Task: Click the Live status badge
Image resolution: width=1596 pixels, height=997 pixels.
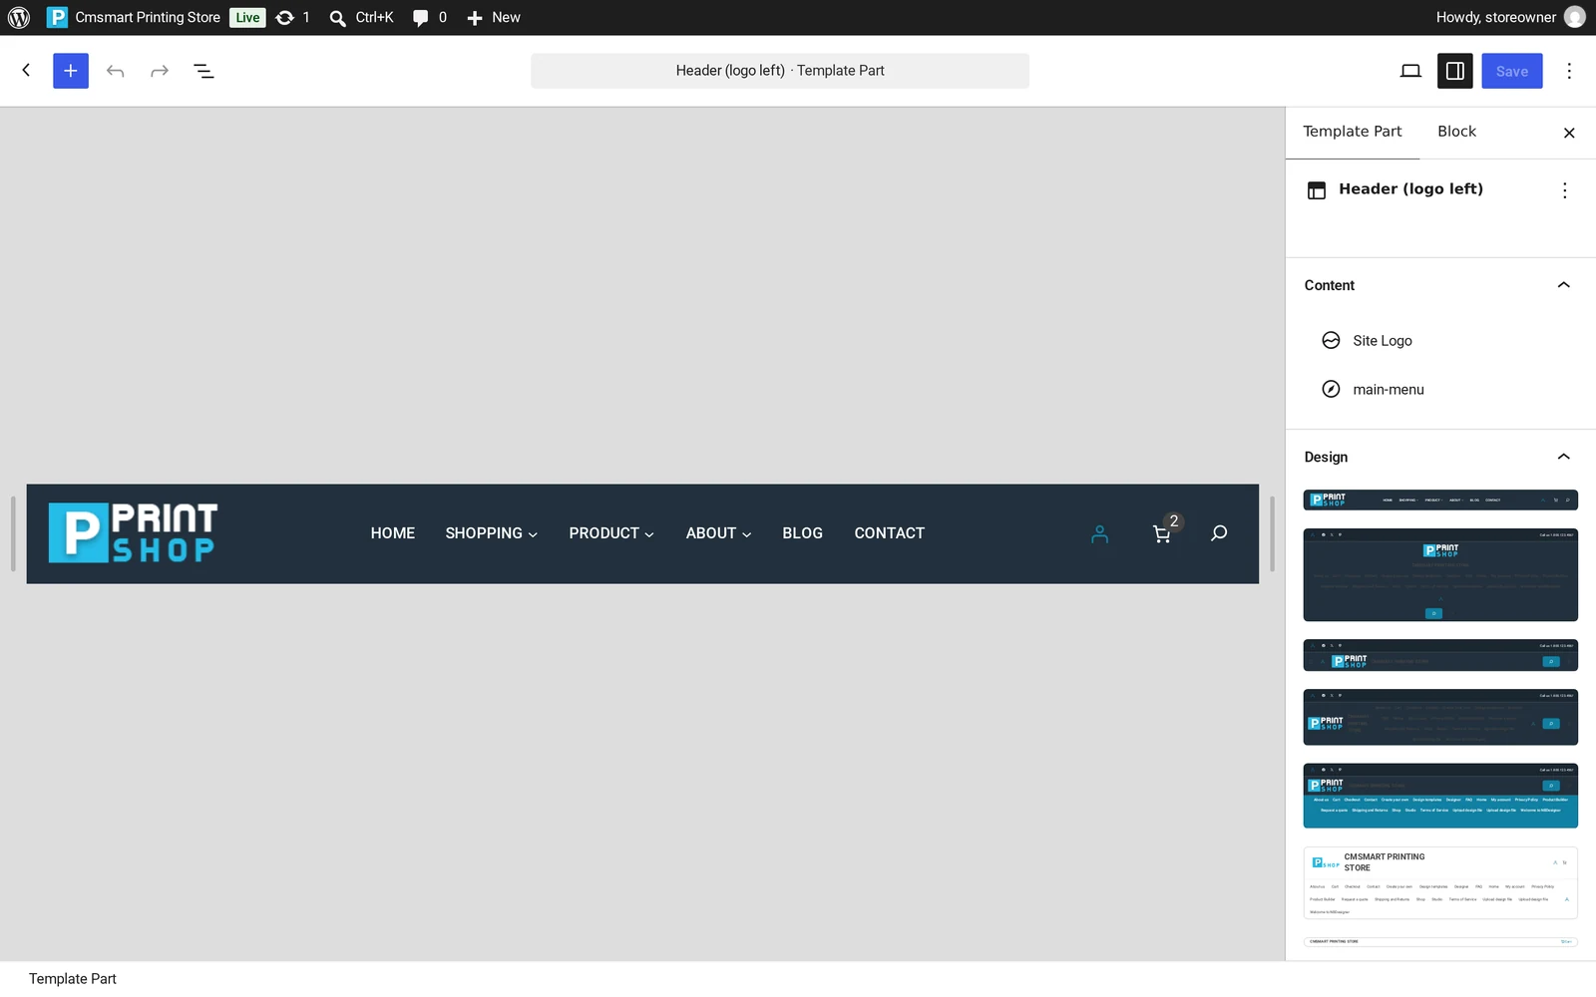Action: (x=247, y=17)
